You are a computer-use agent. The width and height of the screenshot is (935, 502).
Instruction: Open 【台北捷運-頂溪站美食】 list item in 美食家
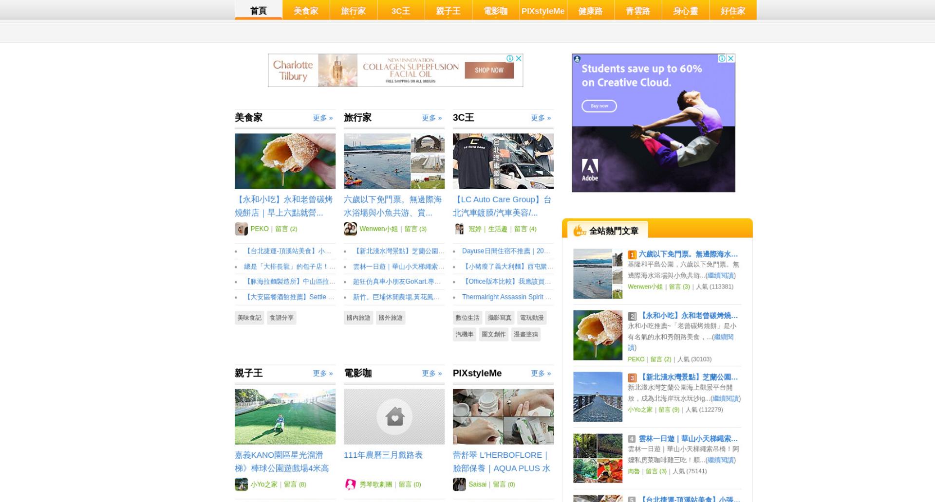click(288, 251)
